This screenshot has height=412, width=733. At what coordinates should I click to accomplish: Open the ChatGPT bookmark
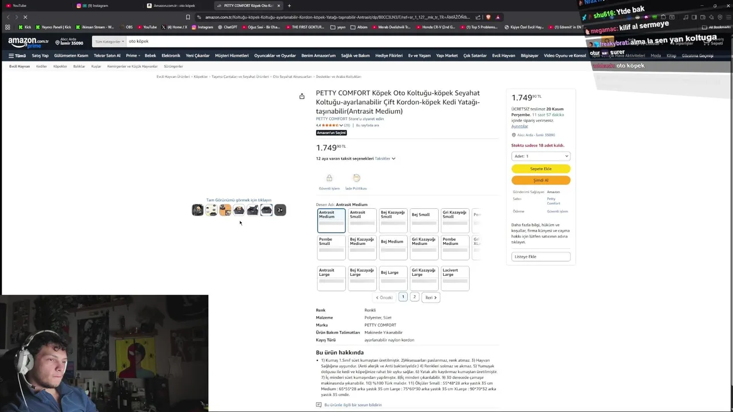[227, 27]
